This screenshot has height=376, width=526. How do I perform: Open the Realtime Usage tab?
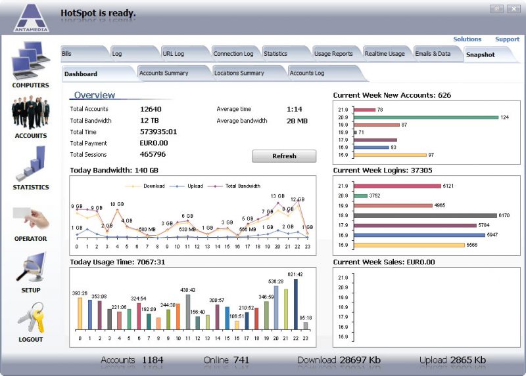(x=385, y=54)
